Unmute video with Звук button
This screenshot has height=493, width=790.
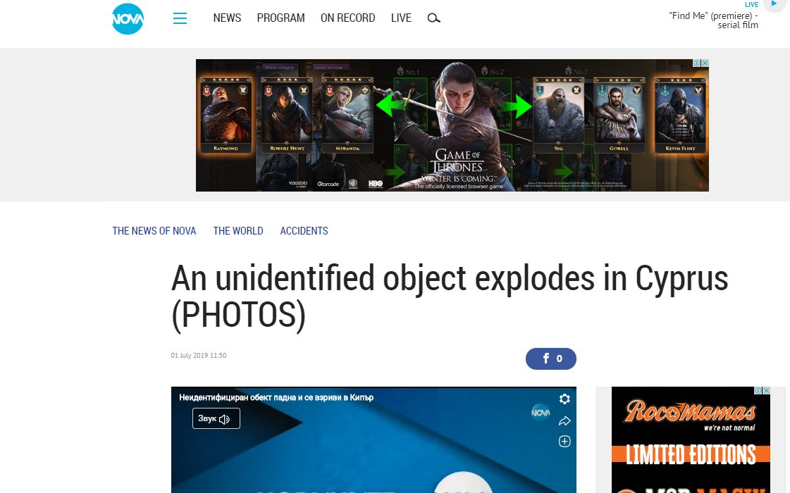(216, 418)
